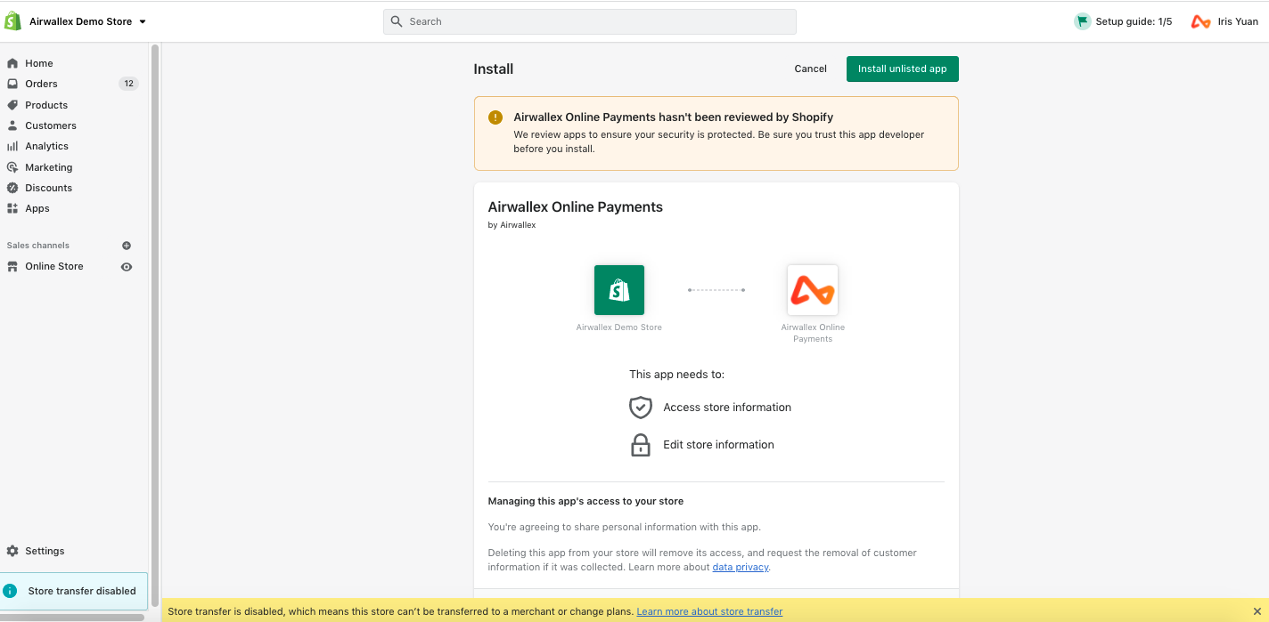Add a sales channel with plus icon
The height and width of the screenshot is (622, 1269).
tap(127, 246)
